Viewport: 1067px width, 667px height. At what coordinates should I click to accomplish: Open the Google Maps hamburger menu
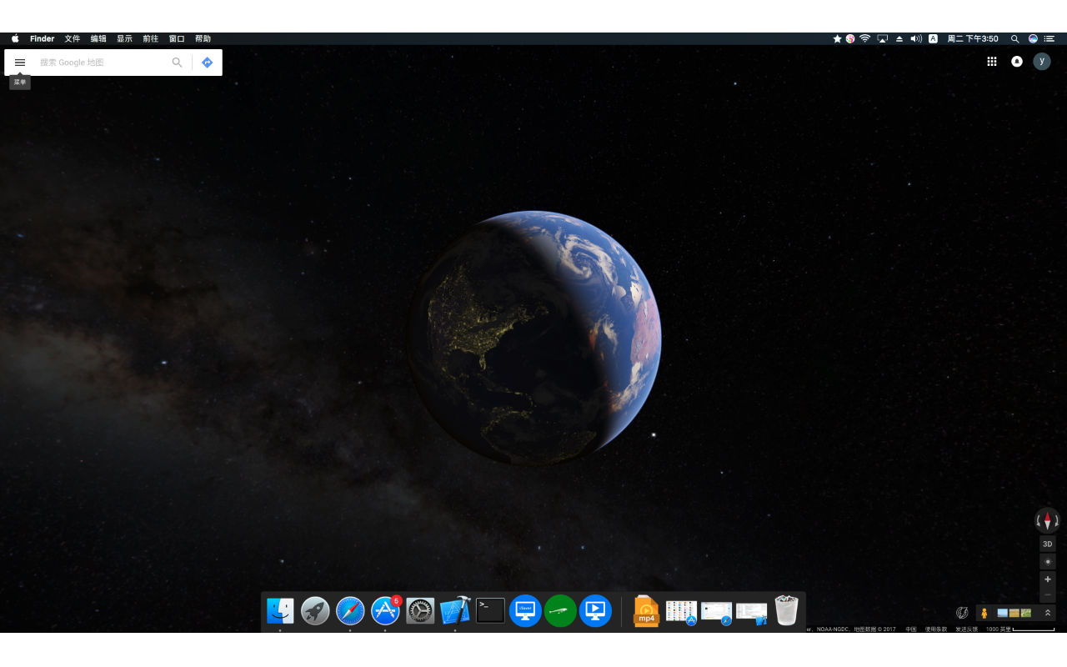[x=20, y=63]
